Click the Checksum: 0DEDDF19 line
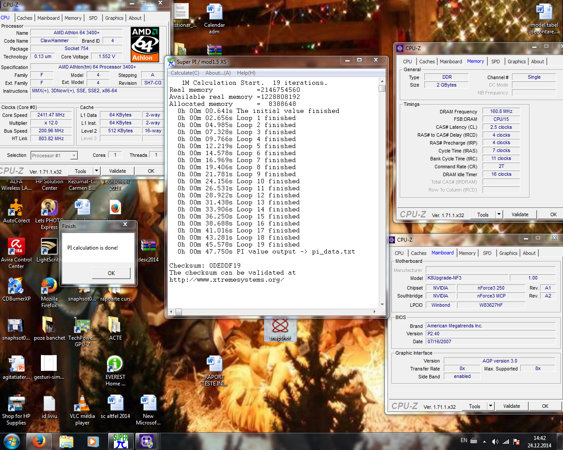Screen dimensions: 563x450 [205, 265]
